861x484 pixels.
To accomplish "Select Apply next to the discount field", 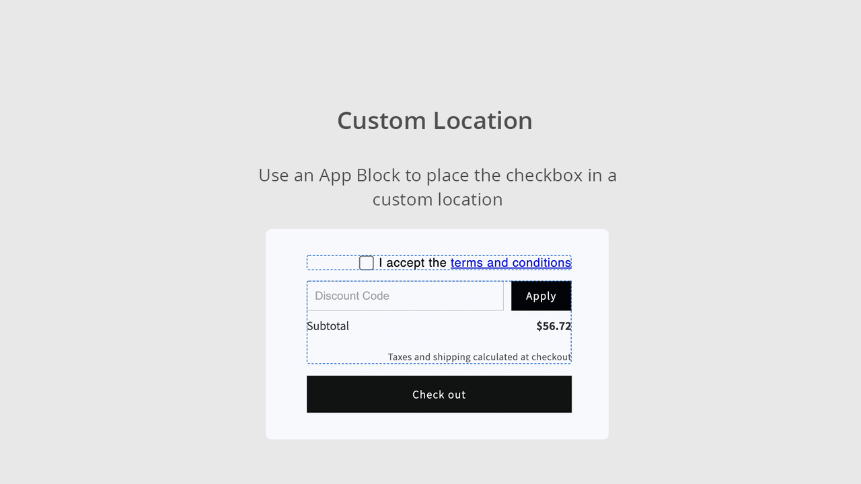I will [541, 296].
